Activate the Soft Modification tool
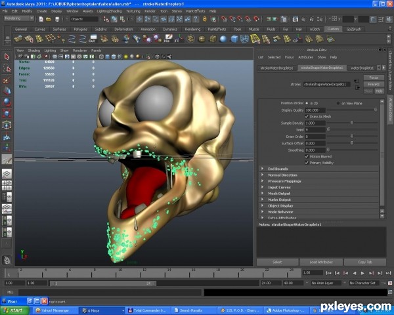The width and height of the screenshot is (394, 315). (x=7, y=137)
